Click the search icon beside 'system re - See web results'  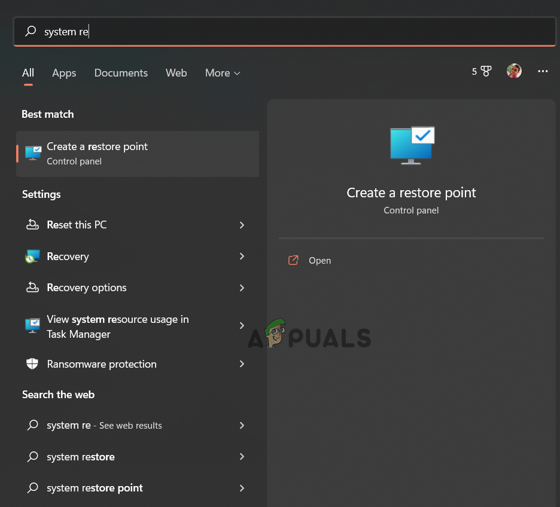tap(33, 425)
